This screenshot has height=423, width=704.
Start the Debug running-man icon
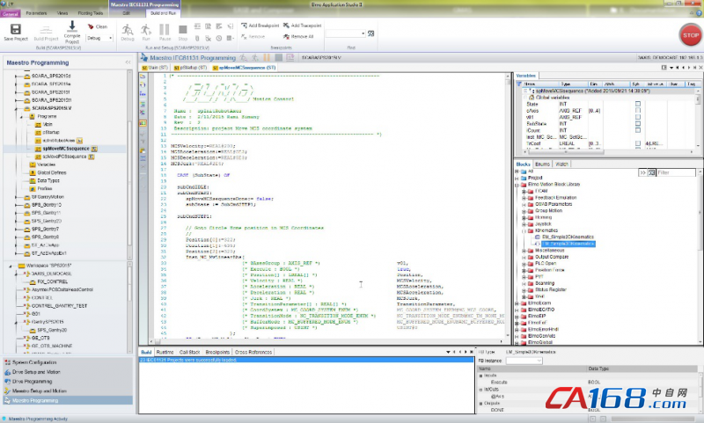tap(128, 30)
